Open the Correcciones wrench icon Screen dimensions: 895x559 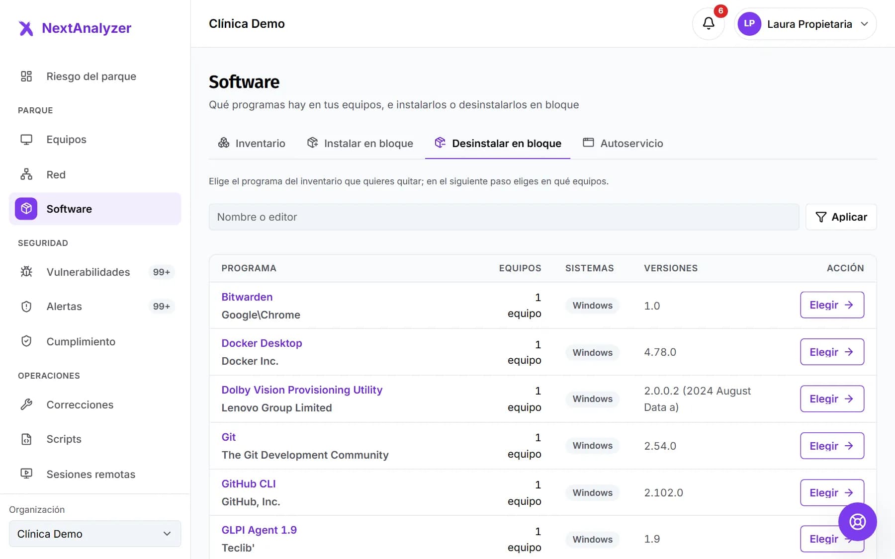26,404
